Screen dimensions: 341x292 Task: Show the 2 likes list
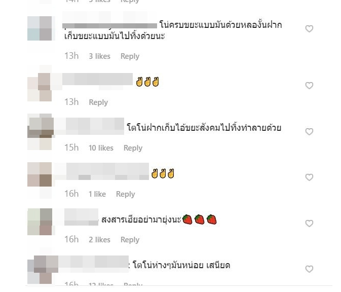[100, 240]
